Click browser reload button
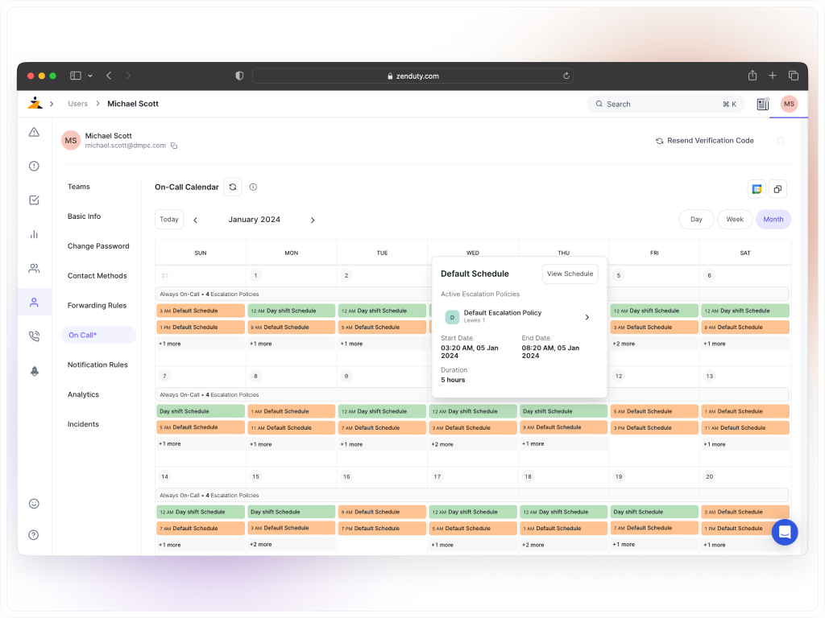Screen dimensions: 825x618 (566, 76)
